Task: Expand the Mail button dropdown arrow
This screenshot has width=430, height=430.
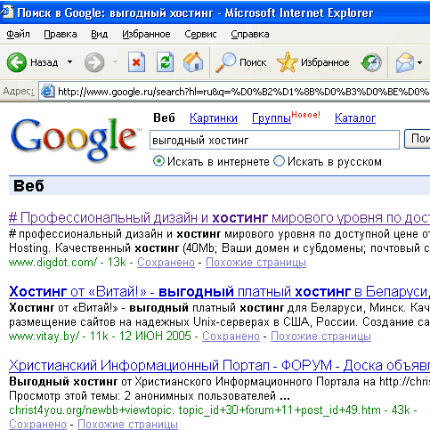Action: pos(419,62)
